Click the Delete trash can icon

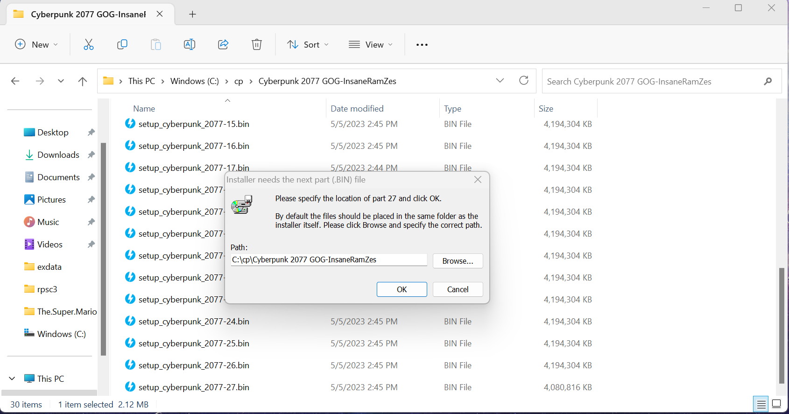[x=257, y=44]
